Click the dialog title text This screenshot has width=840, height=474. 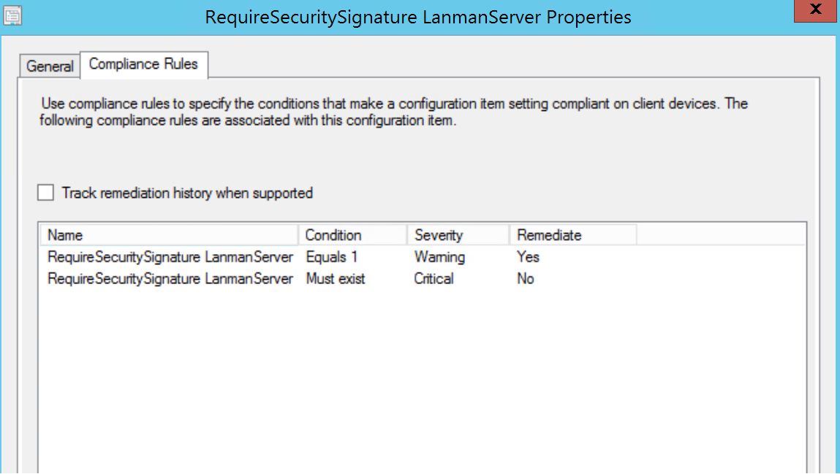coord(418,16)
